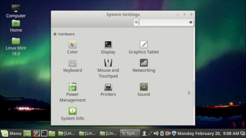Open the Networking settings icon
The image size is (246, 138).
click(144, 63)
